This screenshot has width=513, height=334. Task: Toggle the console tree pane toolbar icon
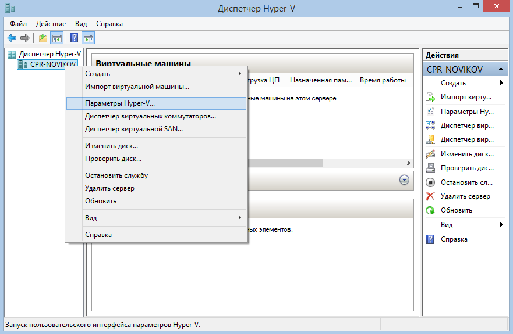57,38
